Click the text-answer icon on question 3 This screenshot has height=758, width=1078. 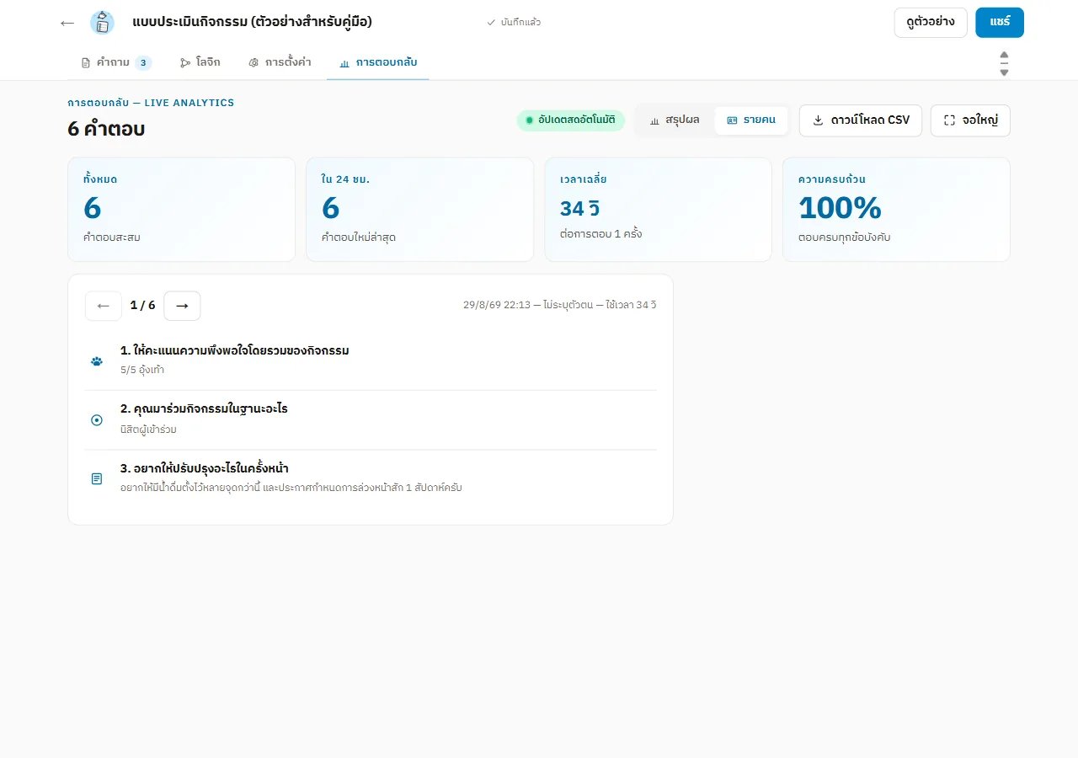(97, 478)
